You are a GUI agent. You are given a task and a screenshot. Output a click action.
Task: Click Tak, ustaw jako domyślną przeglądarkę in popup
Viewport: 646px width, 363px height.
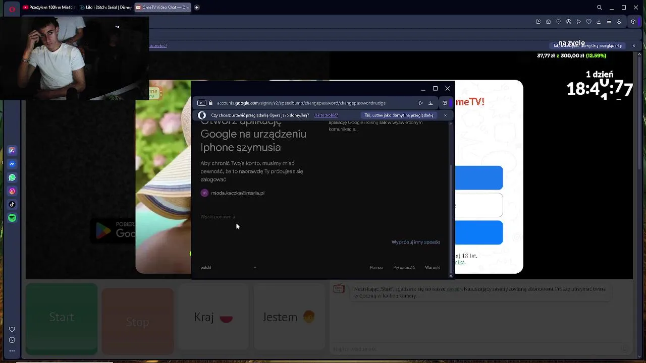(x=399, y=115)
